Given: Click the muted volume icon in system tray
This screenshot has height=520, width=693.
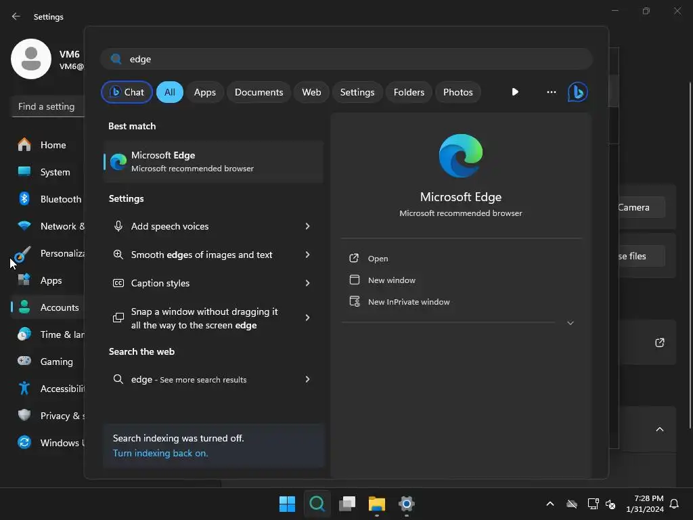Looking at the screenshot, I should (x=610, y=504).
